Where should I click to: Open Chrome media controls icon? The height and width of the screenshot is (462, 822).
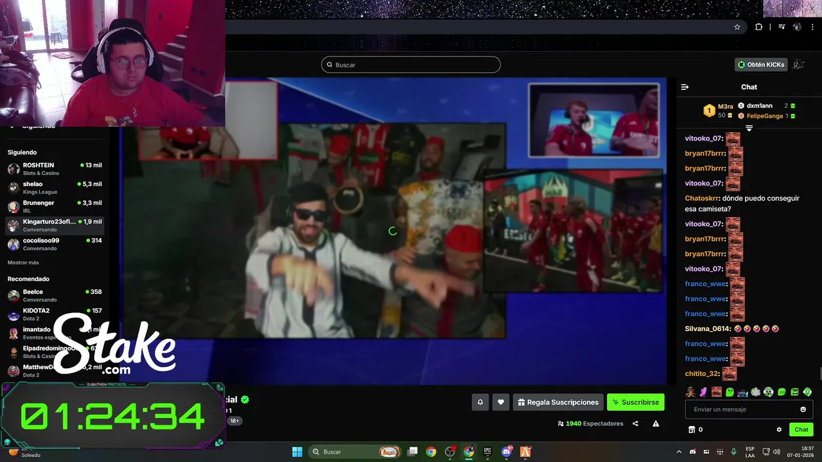point(782,27)
